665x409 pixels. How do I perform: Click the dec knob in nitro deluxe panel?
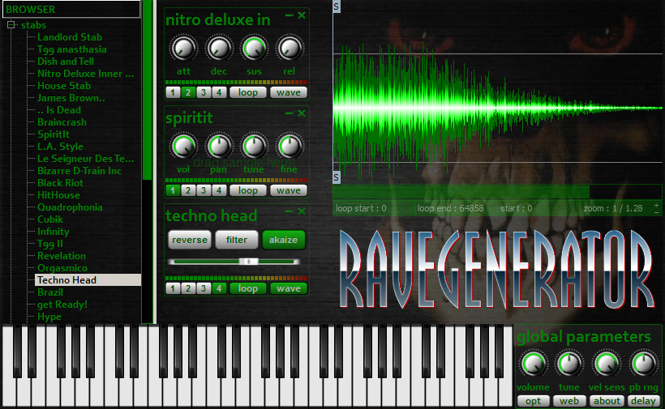(x=219, y=49)
